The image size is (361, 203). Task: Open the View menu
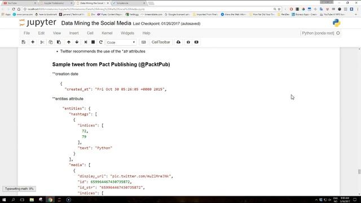[x=57, y=33]
